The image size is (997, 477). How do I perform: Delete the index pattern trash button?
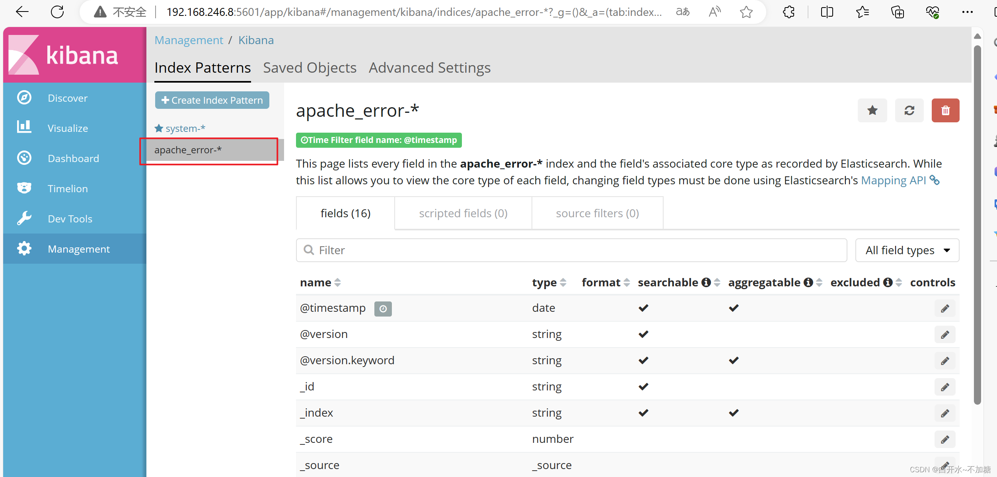(x=946, y=110)
